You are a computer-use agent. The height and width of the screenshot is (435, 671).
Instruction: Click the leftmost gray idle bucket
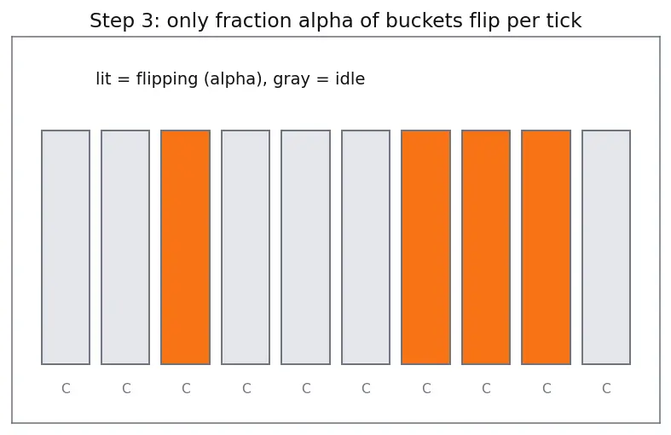(66, 247)
